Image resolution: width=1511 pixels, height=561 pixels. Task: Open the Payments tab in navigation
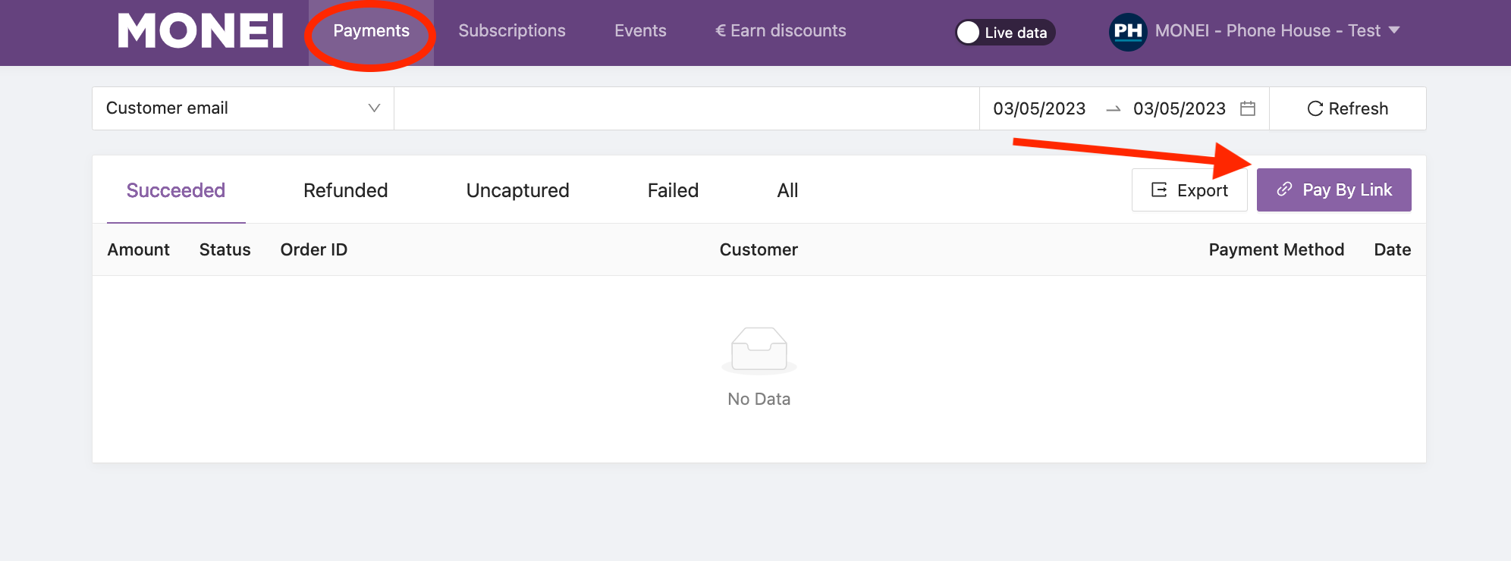click(371, 31)
